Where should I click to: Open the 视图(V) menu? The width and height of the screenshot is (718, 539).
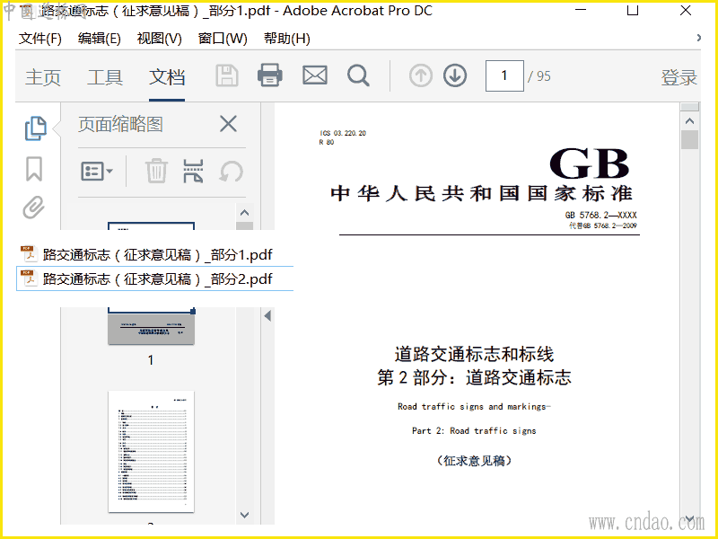(160, 39)
